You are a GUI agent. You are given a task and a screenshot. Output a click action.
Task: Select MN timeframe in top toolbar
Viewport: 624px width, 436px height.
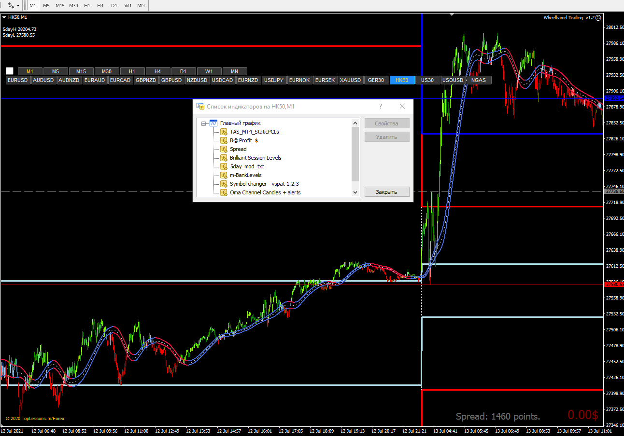coord(141,5)
